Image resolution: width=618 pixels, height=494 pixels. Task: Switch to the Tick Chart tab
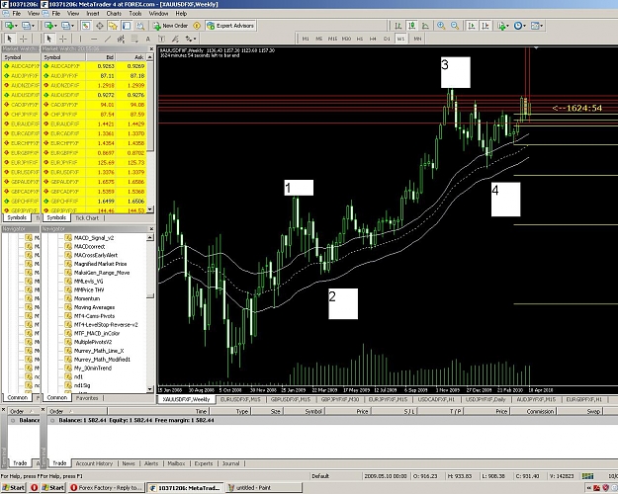tap(87, 217)
